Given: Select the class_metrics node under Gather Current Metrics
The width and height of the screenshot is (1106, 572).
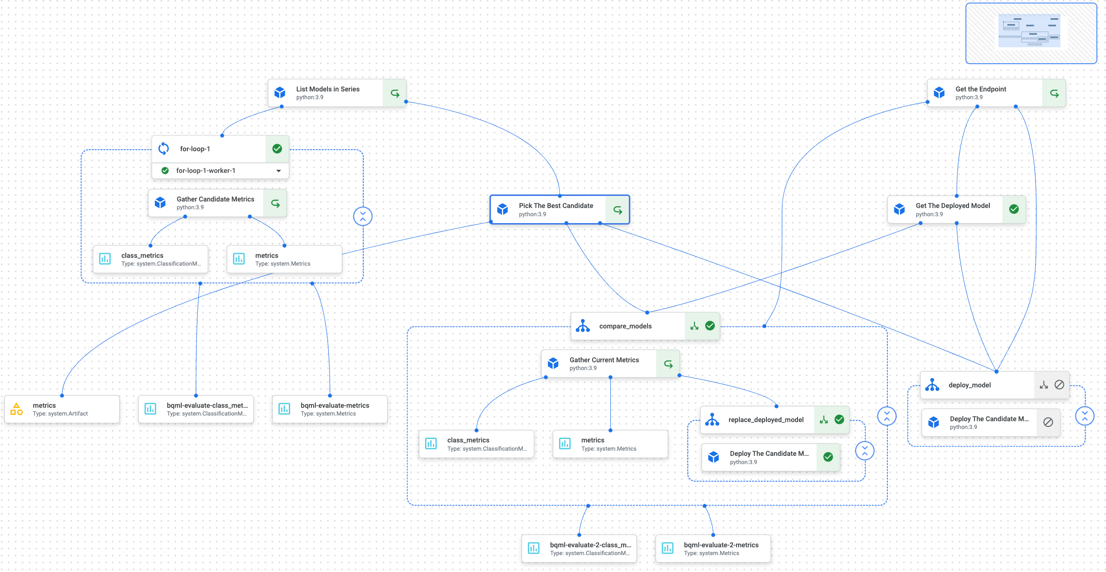Looking at the screenshot, I should (476, 444).
